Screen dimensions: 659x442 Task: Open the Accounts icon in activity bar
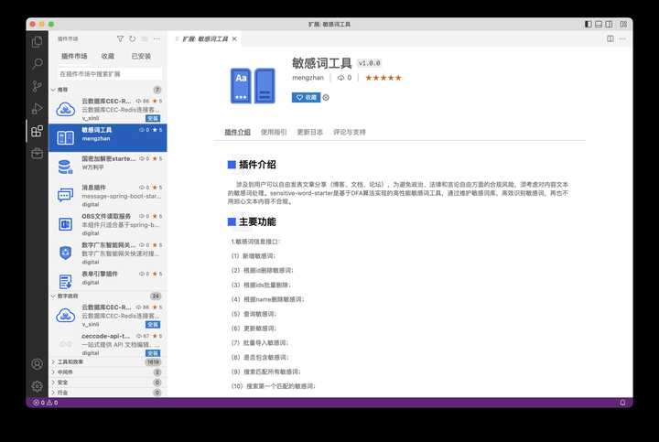pyautogui.click(x=37, y=364)
